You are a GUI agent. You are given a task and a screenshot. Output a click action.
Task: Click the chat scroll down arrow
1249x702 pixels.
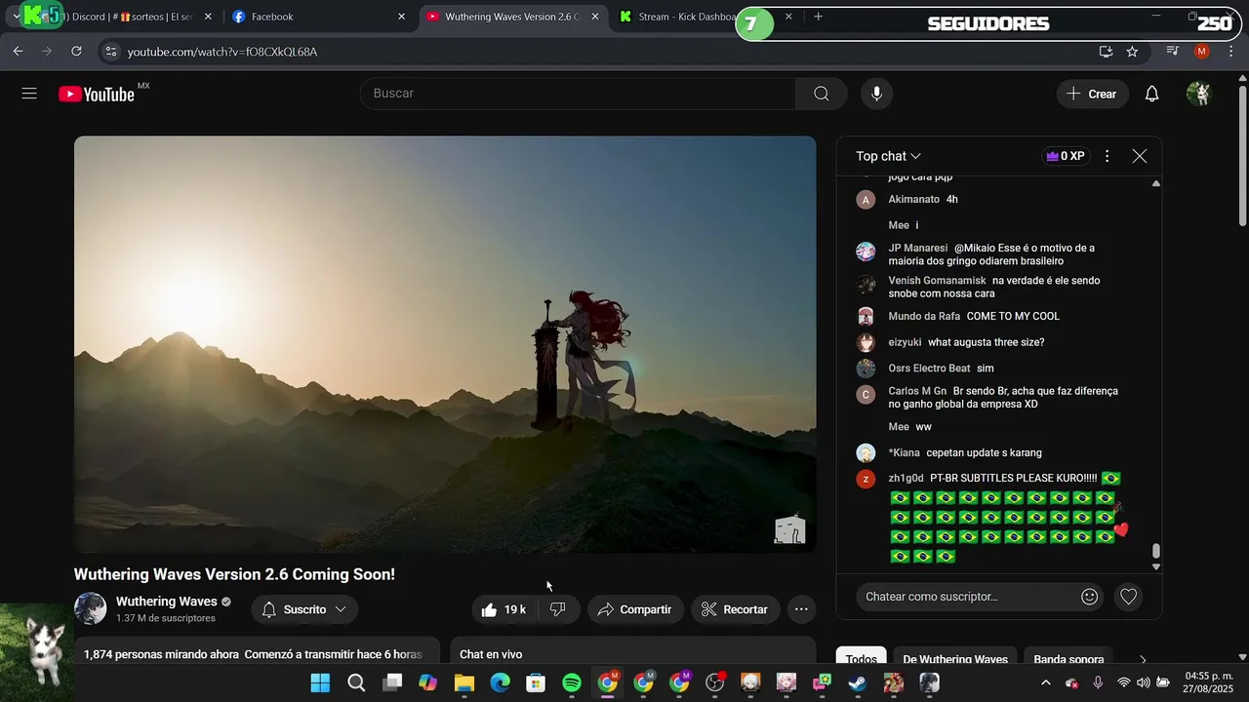coord(1156,566)
